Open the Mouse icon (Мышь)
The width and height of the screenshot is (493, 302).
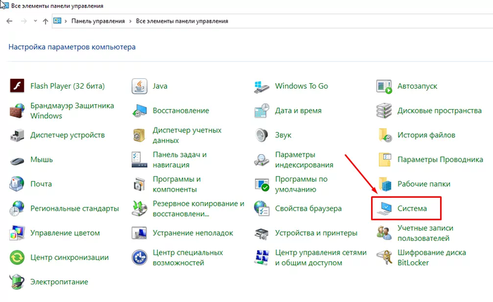click(17, 160)
